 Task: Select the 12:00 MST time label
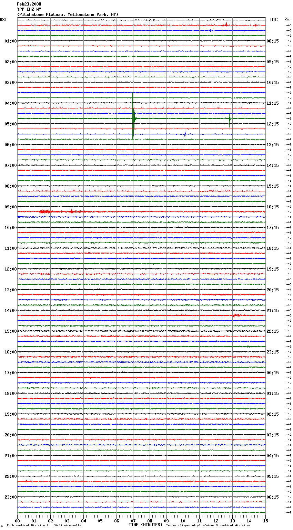pos(10,269)
